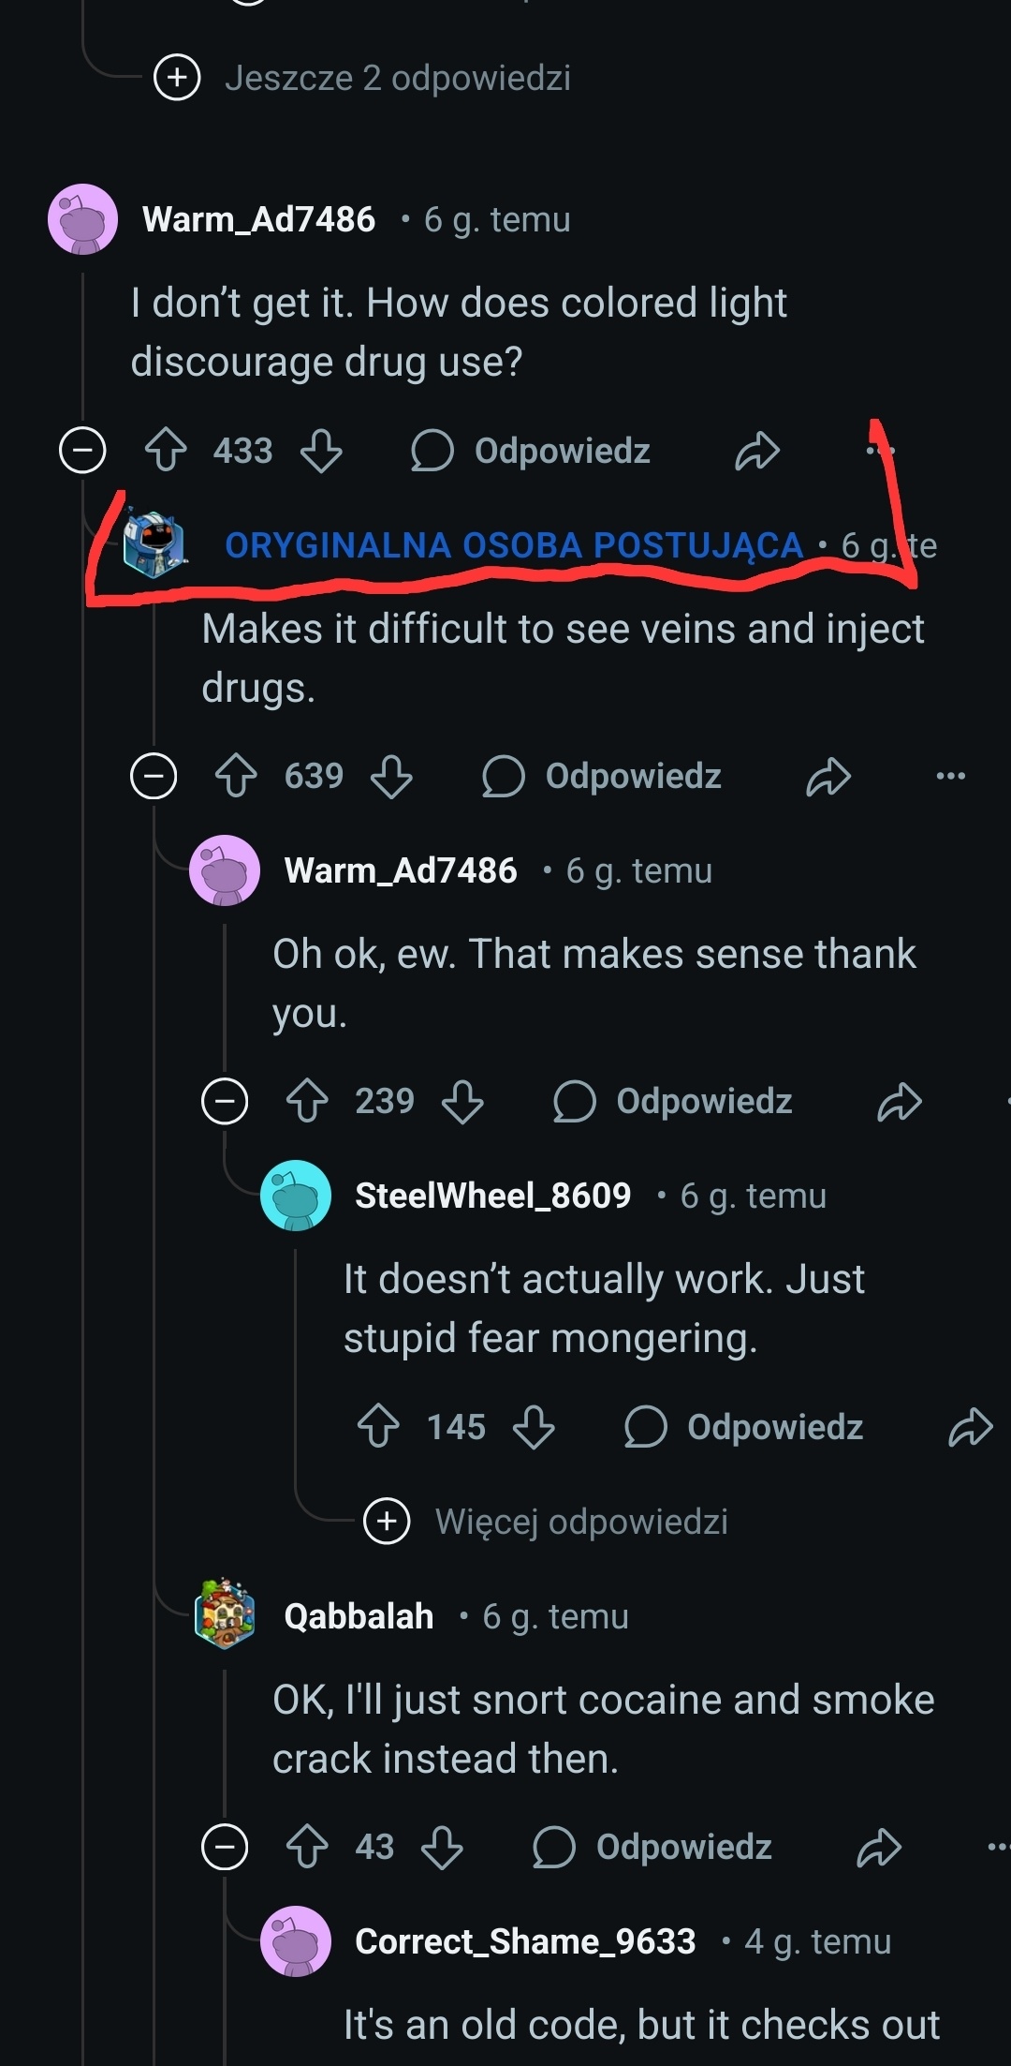Open more options for the 639-point comment
Image resolution: width=1011 pixels, height=2066 pixels.
click(x=950, y=776)
